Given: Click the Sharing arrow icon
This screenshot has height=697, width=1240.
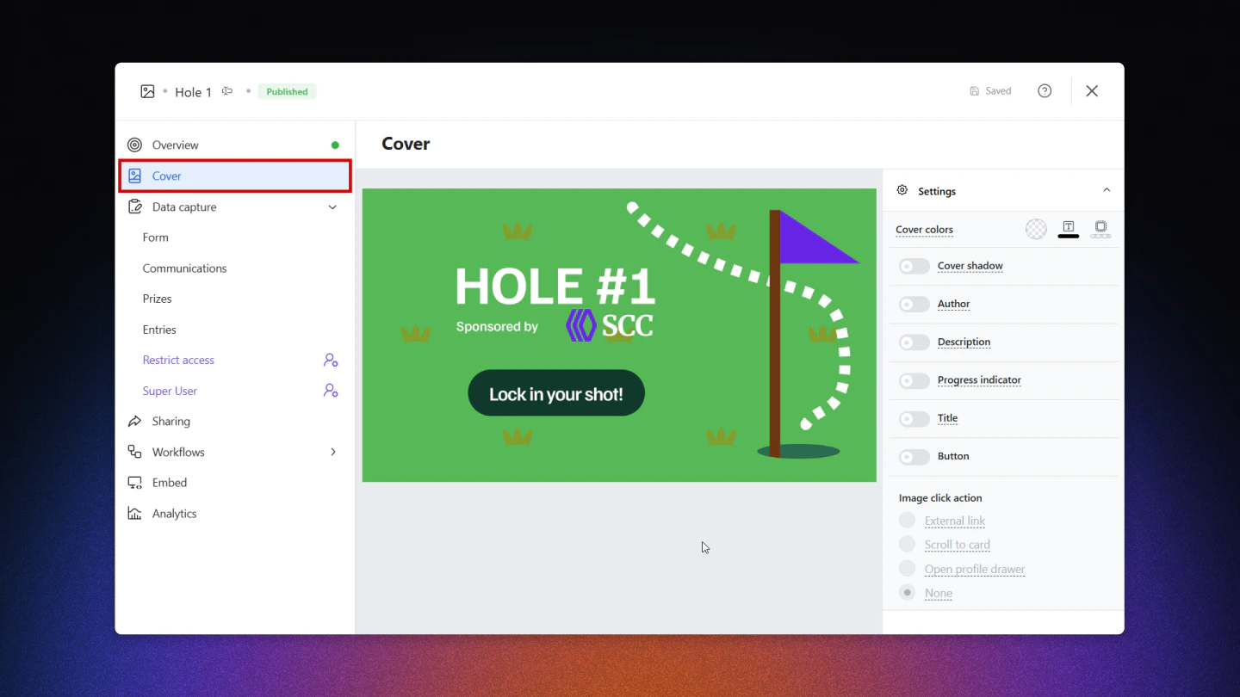Looking at the screenshot, I should [134, 422].
